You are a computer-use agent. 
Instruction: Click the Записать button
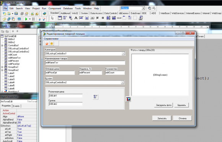(x=162, y=118)
